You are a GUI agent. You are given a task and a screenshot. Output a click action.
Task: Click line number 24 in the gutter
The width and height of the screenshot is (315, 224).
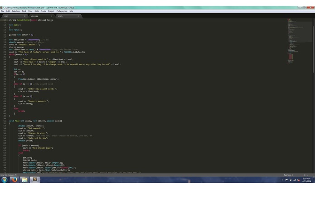click(x=5, y=54)
